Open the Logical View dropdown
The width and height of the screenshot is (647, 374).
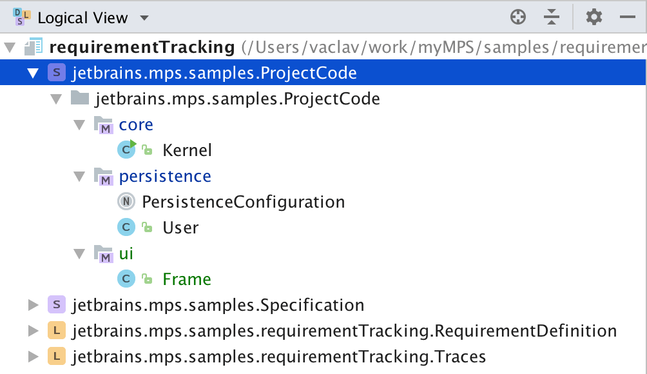[144, 18]
